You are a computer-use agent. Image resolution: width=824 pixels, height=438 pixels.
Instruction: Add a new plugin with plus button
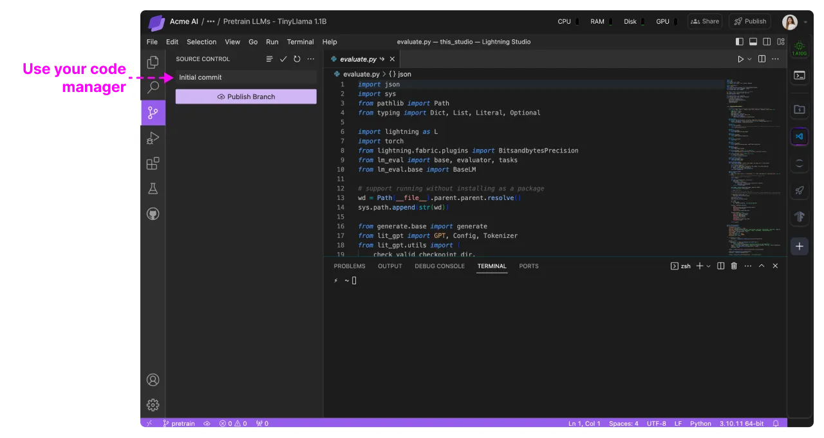pyautogui.click(x=800, y=246)
